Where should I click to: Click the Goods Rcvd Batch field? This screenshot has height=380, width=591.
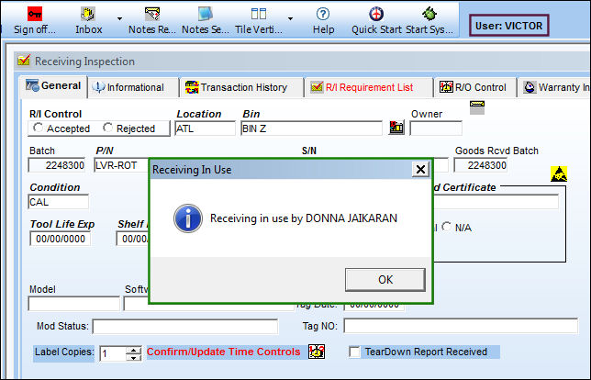481,165
